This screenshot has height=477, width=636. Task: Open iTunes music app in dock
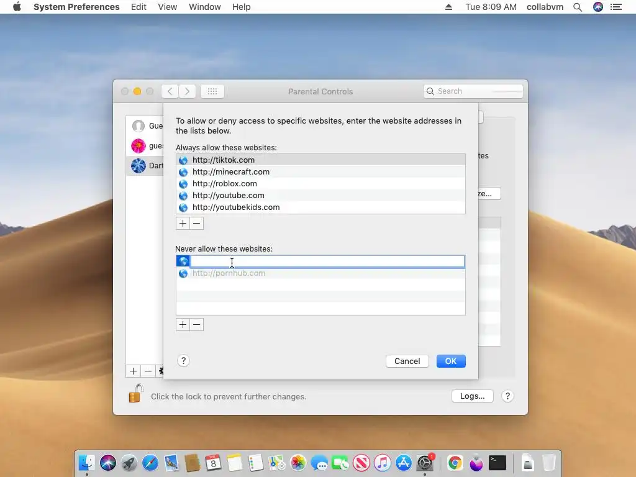383,463
